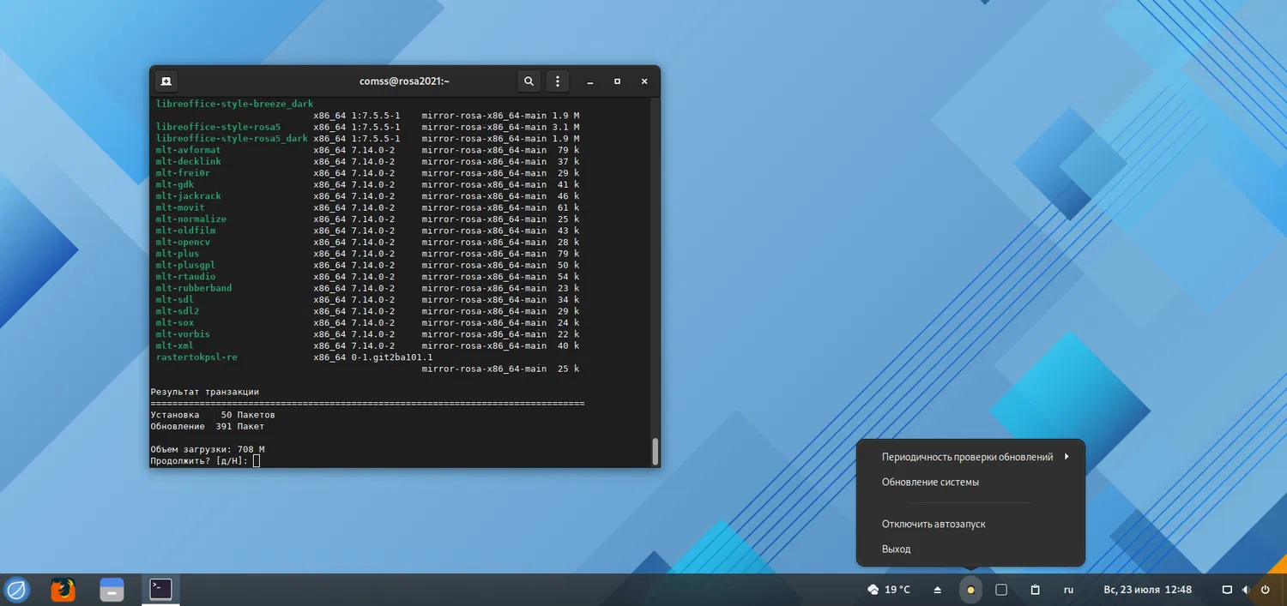Click package name libreoffice-style-rosa5_dark

coord(232,138)
